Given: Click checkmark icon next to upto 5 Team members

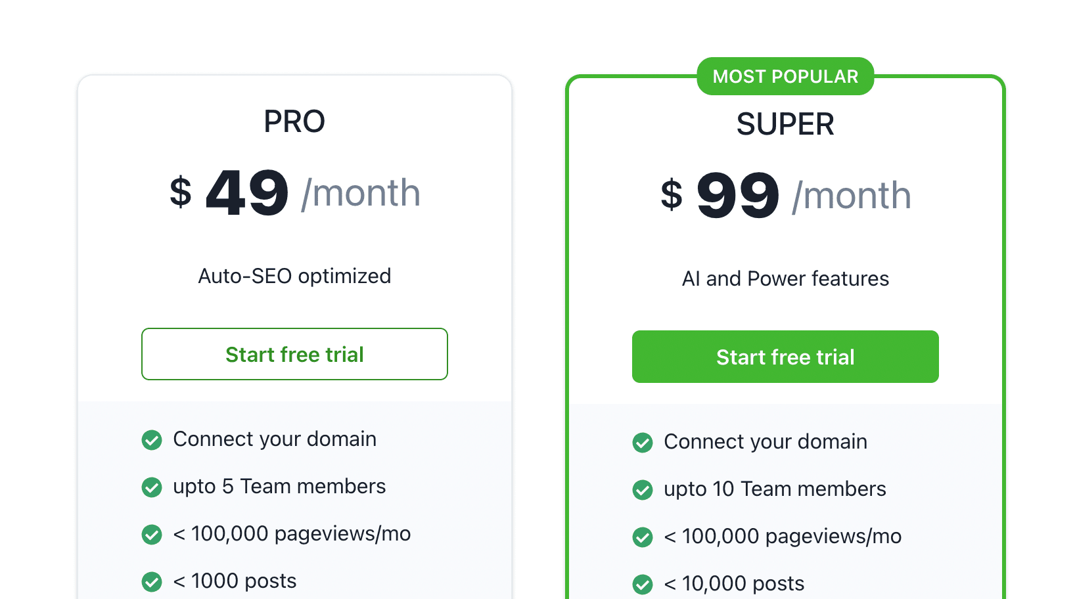Looking at the screenshot, I should coord(152,487).
